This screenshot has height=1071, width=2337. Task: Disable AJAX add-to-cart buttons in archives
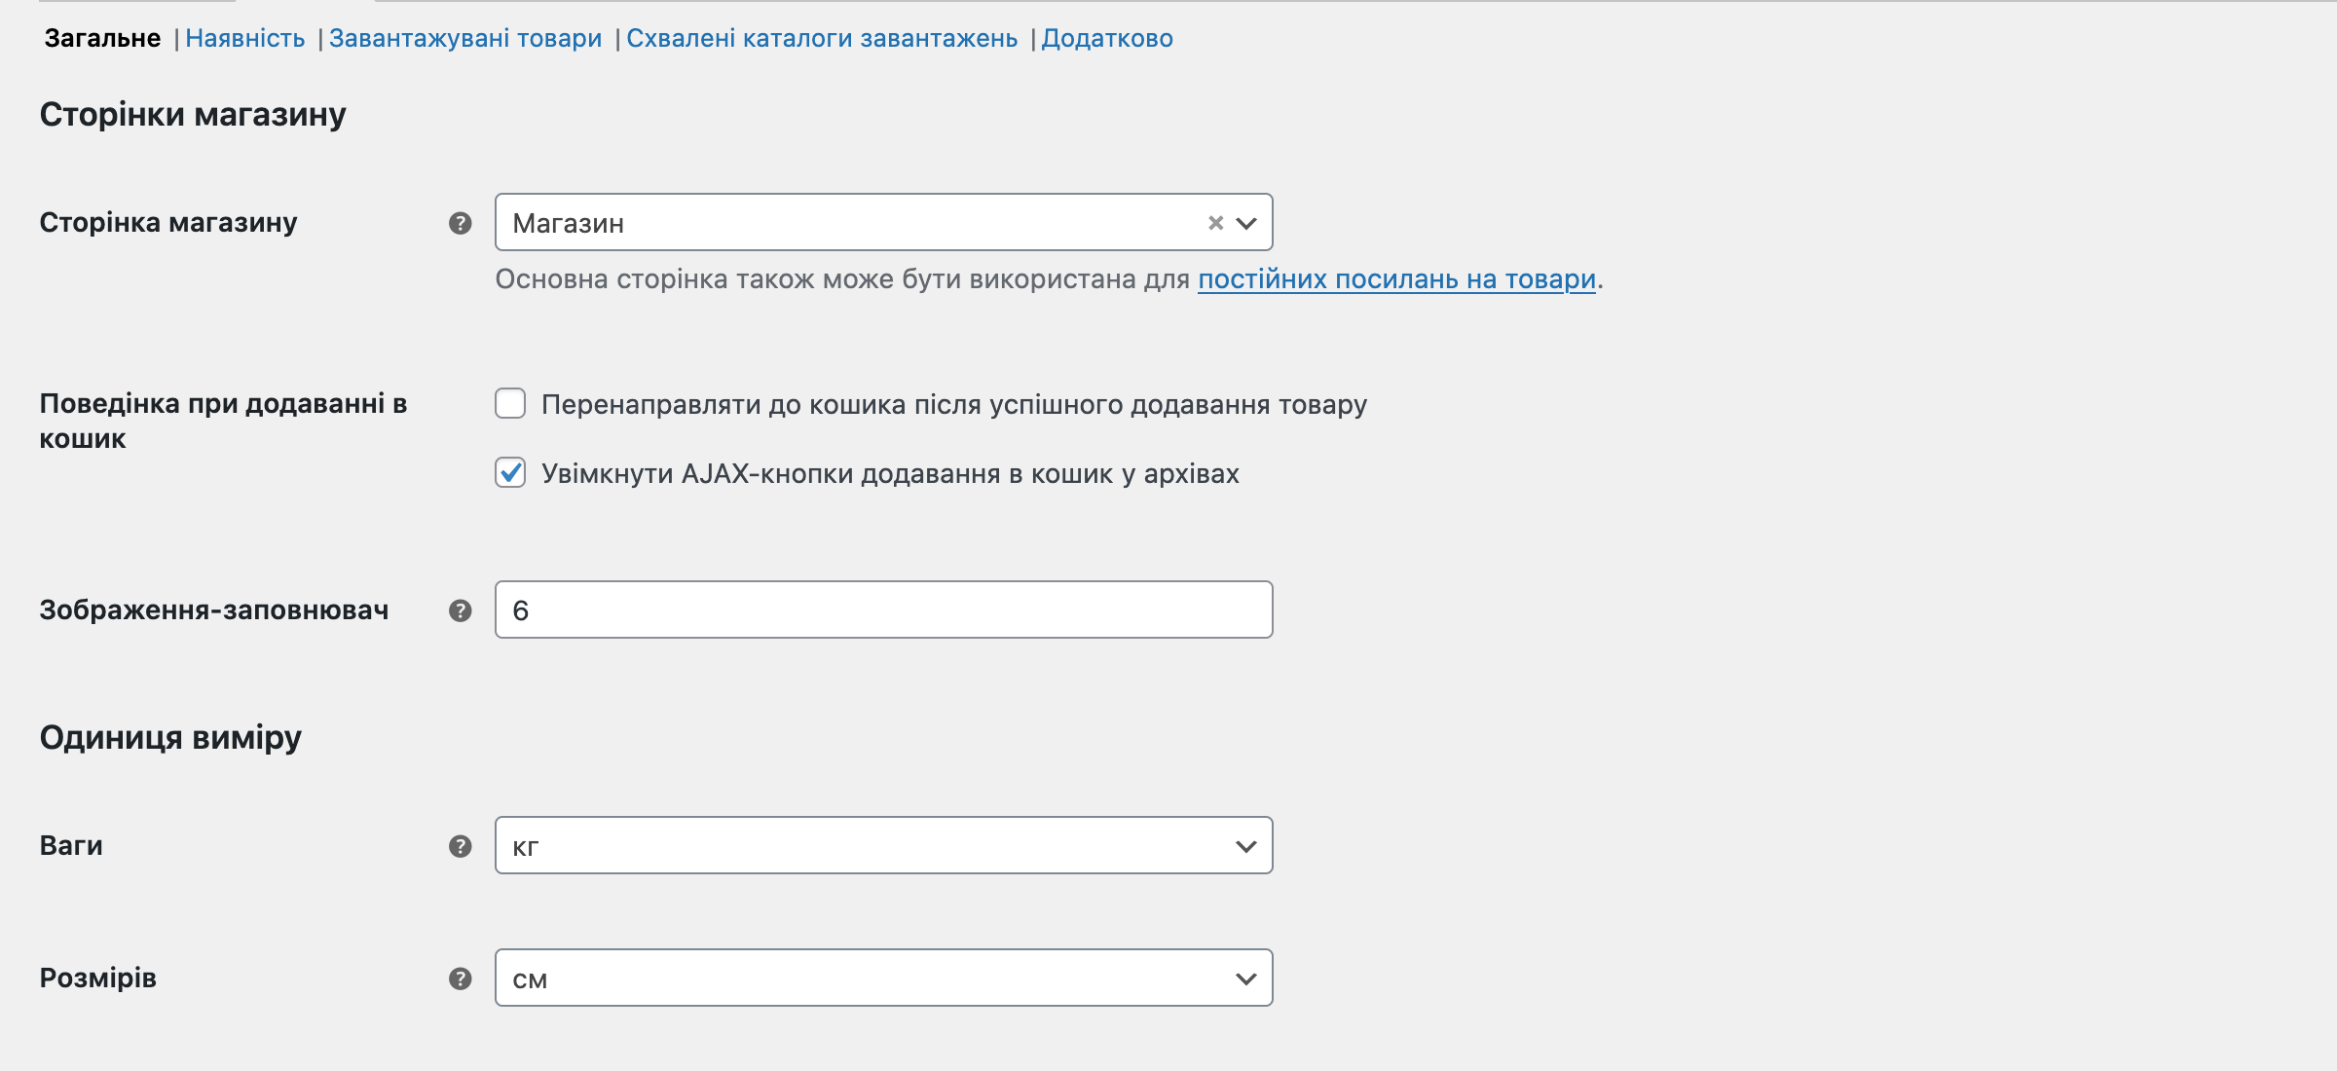(x=510, y=472)
